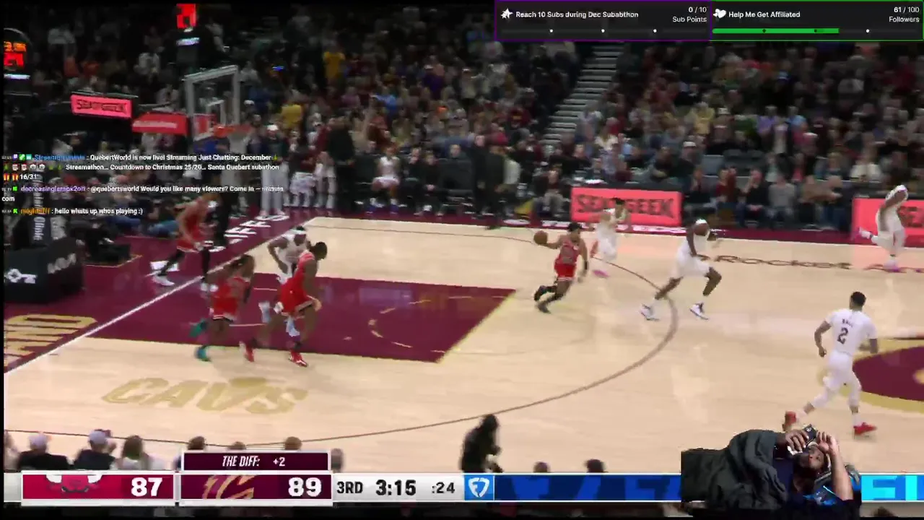This screenshot has height=520, width=924.
Task: Click the game clock '3:15'
Action: 396,487
